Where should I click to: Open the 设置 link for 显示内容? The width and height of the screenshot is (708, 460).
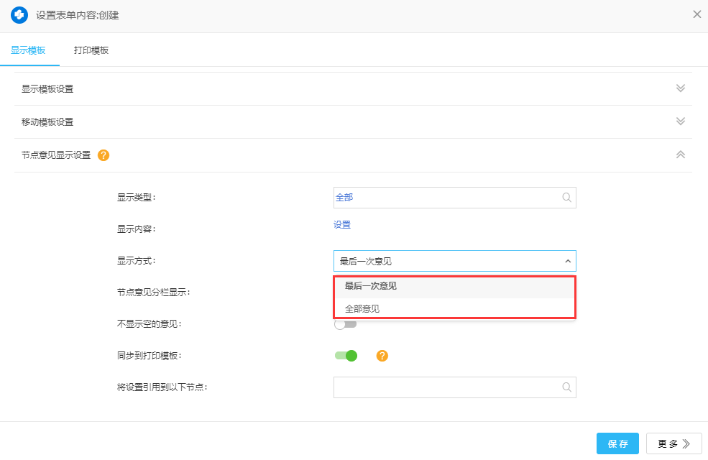(x=342, y=225)
